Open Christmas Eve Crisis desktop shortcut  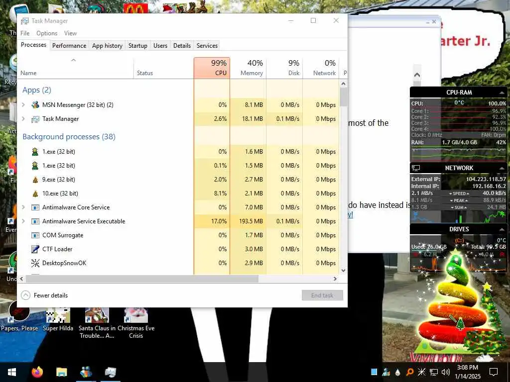pyautogui.click(x=136, y=323)
